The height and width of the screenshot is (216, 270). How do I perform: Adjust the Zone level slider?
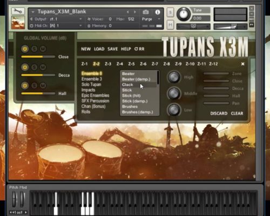point(216,73)
